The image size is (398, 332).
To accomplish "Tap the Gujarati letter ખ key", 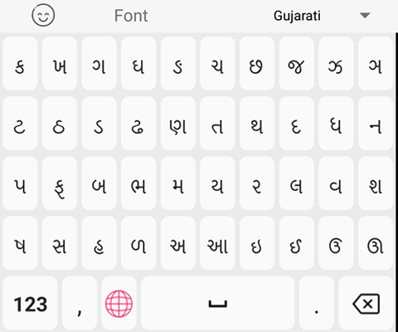I will point(60,63).
